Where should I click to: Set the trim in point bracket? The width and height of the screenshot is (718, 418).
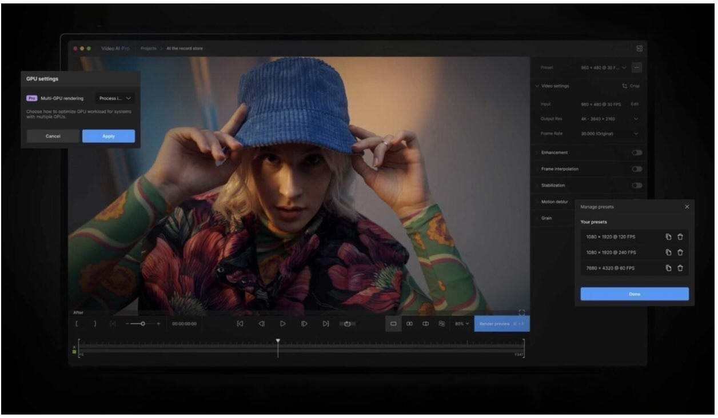(76, 324)
